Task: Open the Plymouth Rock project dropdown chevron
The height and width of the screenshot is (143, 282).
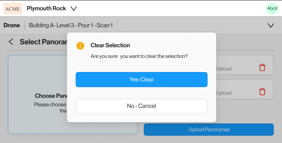Action: pos(74,9)
